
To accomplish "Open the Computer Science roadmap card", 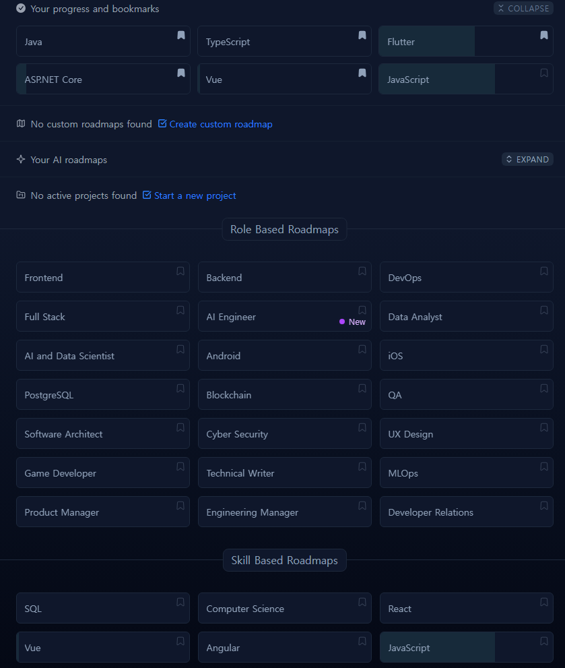I will (x=284, y=609).
